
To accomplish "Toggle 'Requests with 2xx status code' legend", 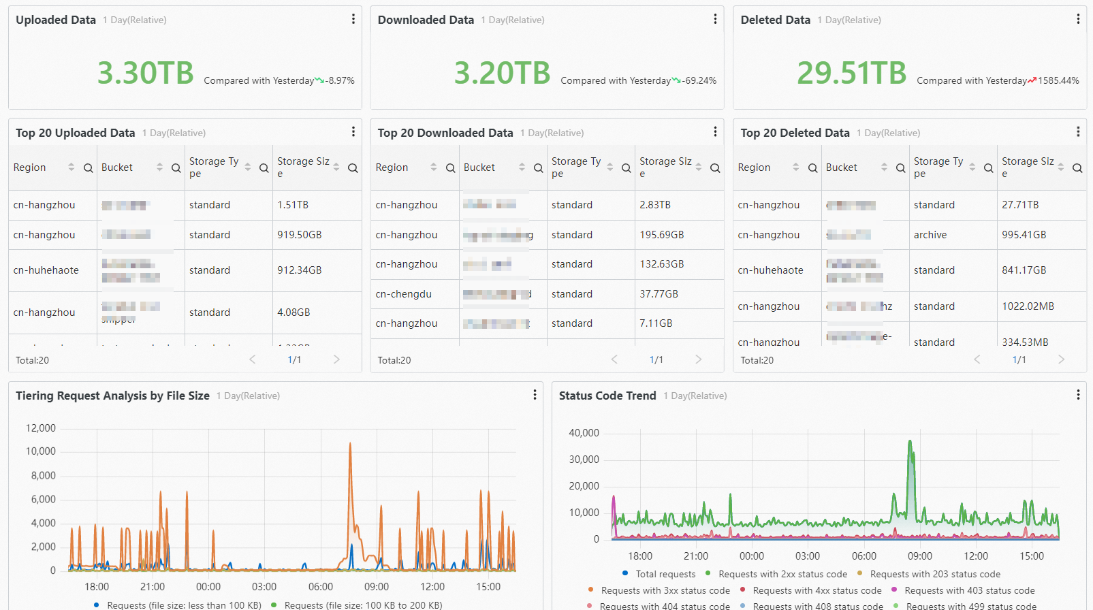I will tap(776, 574).
